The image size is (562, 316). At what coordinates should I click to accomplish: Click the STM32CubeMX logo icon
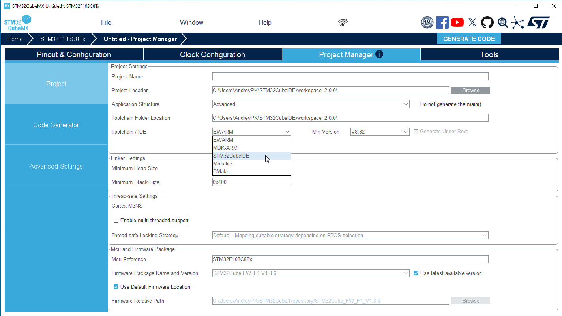tap(17, 23)
